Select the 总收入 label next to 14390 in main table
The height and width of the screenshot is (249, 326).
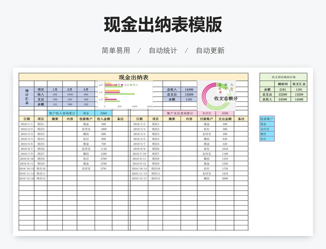point(172,89)
